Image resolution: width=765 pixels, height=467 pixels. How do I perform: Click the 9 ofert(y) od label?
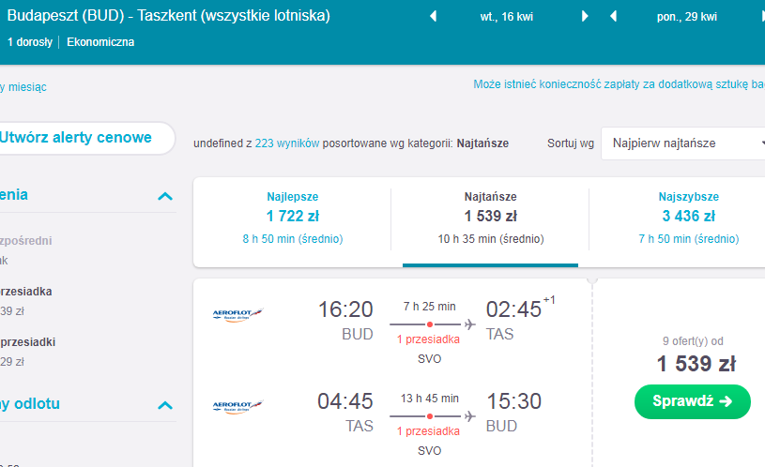point(693,341)
